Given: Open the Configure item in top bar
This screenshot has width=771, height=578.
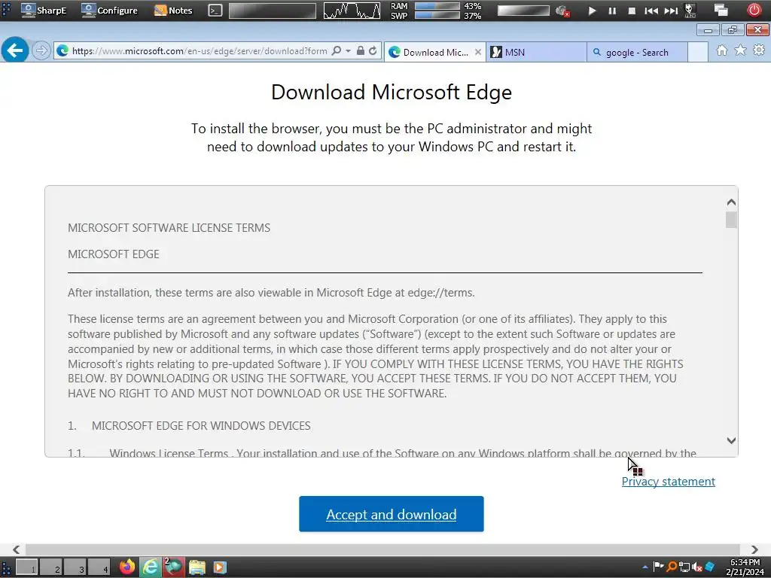Looking at the screenshot, I should (109, 11).
